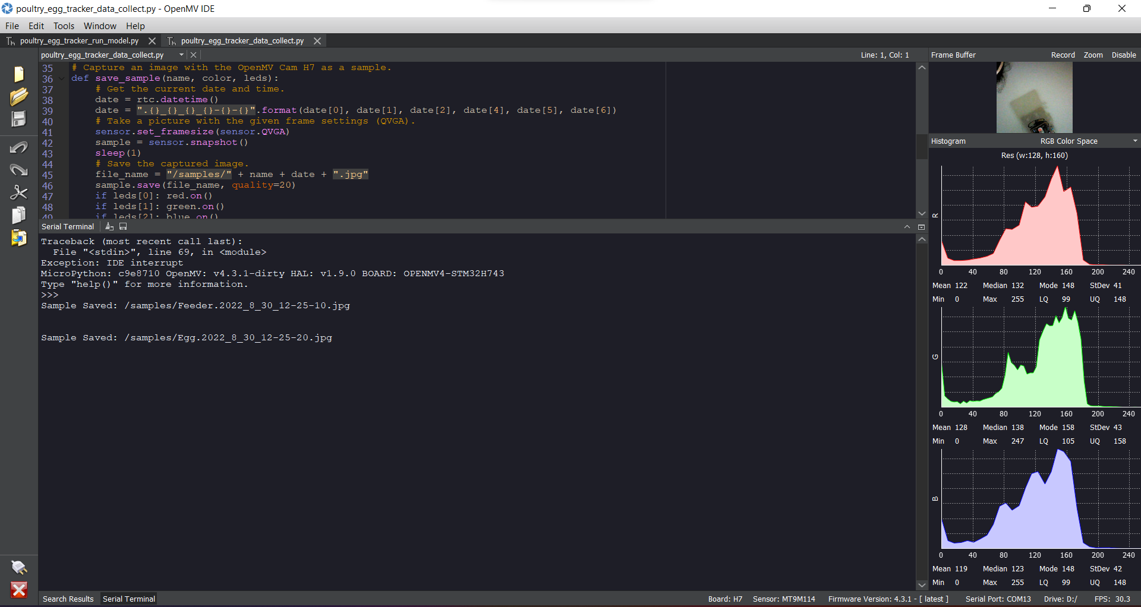Screen dimensions: 1141x607
Task: Undo the last edit
Action: click(20, 147)
